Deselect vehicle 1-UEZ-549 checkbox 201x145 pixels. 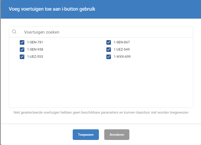click(109, 49)
